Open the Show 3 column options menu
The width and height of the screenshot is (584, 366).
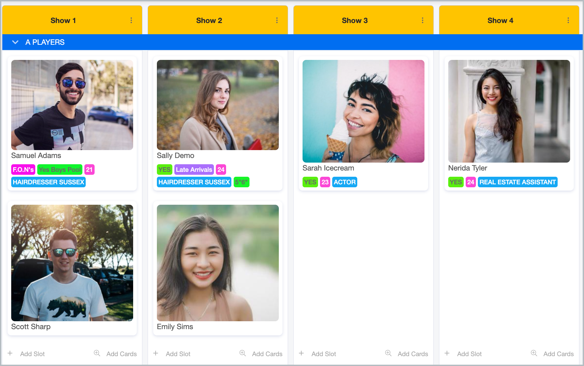(423, 20)
